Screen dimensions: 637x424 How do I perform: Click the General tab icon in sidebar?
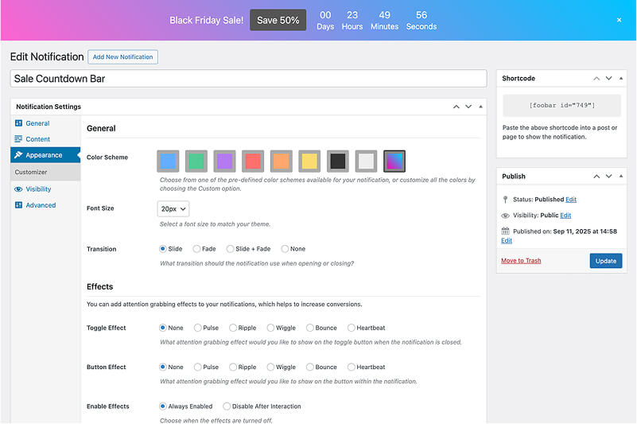18,123
